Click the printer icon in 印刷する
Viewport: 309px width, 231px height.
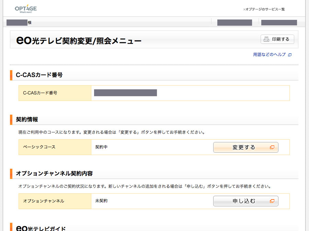click(x=266, y=39)
